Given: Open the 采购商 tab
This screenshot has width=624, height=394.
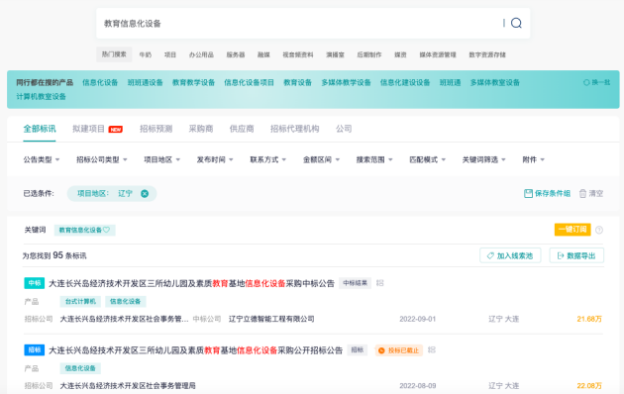Looking at the screenshot, I should point(201,129).
